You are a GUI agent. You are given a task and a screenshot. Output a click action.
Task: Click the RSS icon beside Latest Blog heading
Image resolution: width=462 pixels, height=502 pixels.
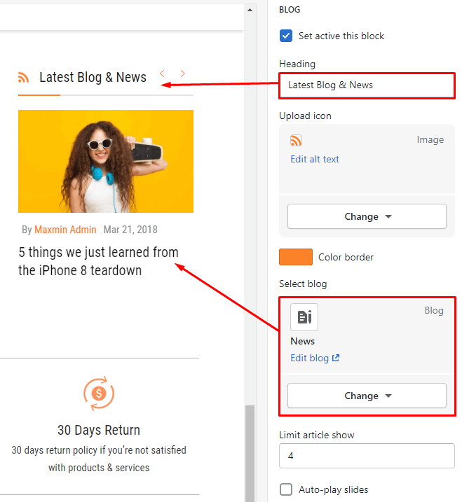[x=24, y=78]
